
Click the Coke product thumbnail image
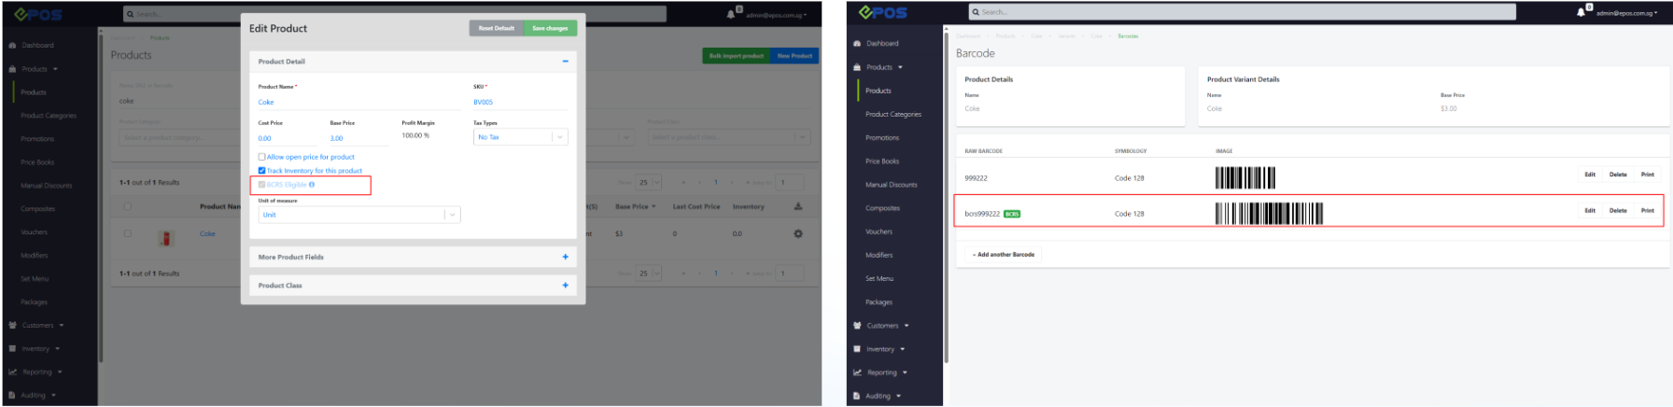click(x=166, y=238)
